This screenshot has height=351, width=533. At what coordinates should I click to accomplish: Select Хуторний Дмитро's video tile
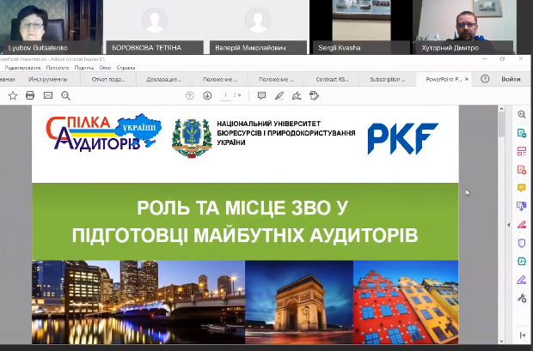tap(464, 27)
